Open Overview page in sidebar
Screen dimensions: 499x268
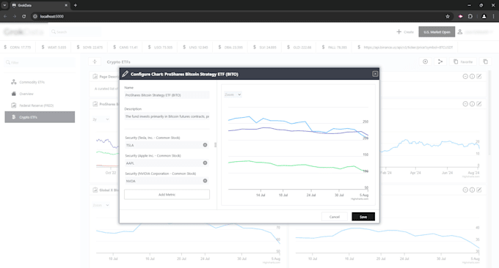[x=40, y=94]
